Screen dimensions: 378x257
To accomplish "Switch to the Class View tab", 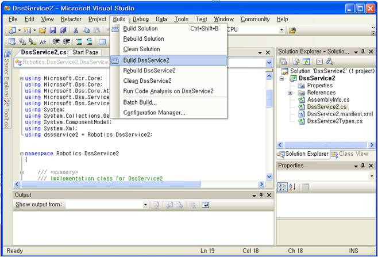I will 349,154.
